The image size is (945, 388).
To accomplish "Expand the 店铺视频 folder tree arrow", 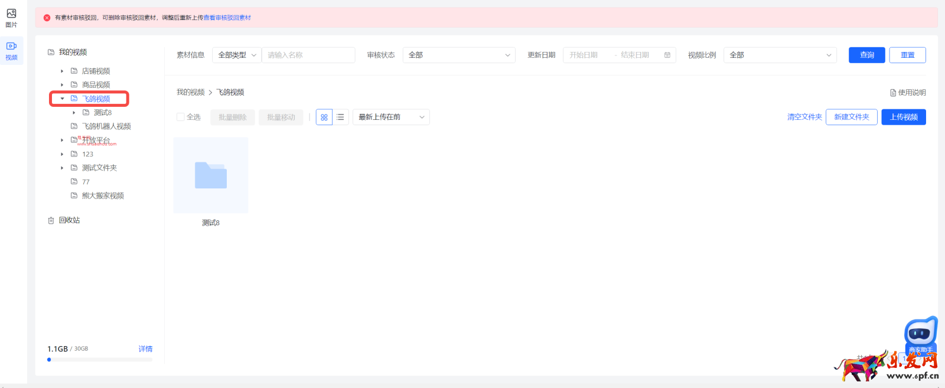I will (62, 71).
